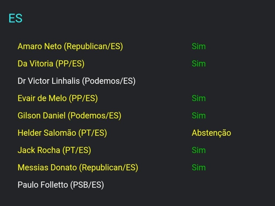This screenshot has width=275, height=206.
Task: Select Gilson Daniel (Podemos/ES) name
Action: (x=69, y=116)
